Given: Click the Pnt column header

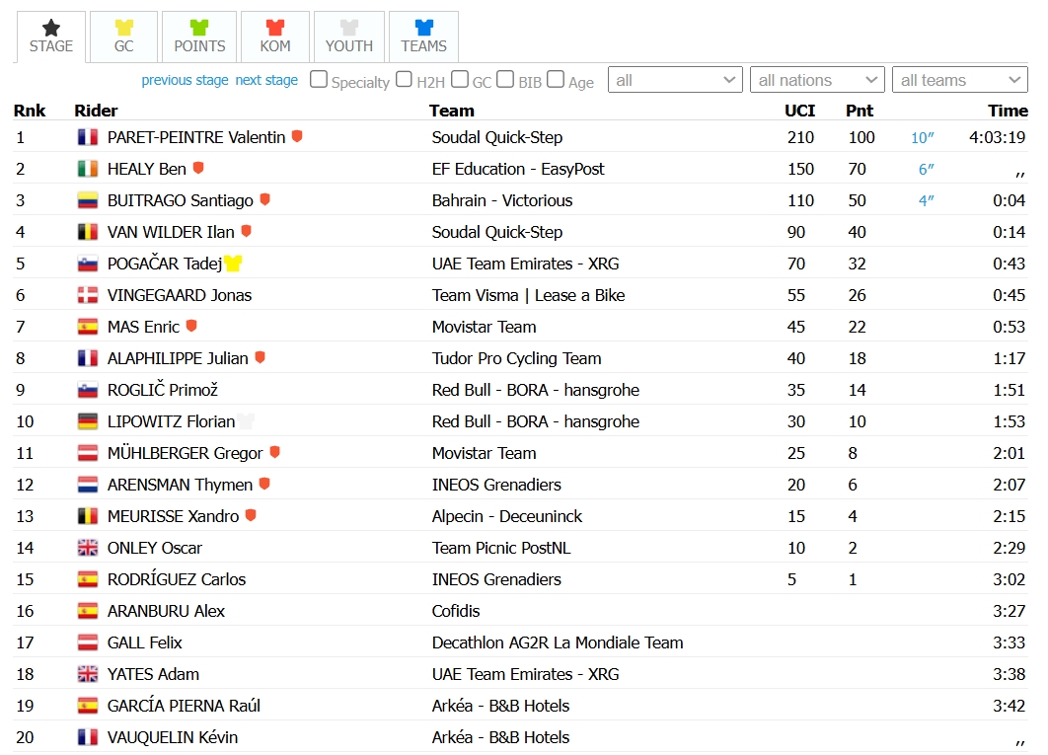Looking at the screenshot, I should [860, 111].
